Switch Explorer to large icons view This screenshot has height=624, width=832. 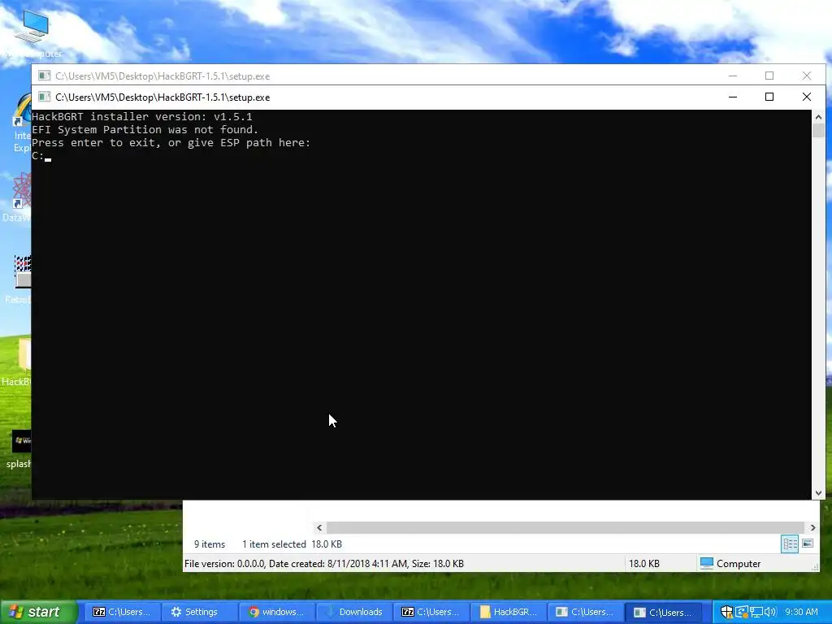tap(808, 544)
